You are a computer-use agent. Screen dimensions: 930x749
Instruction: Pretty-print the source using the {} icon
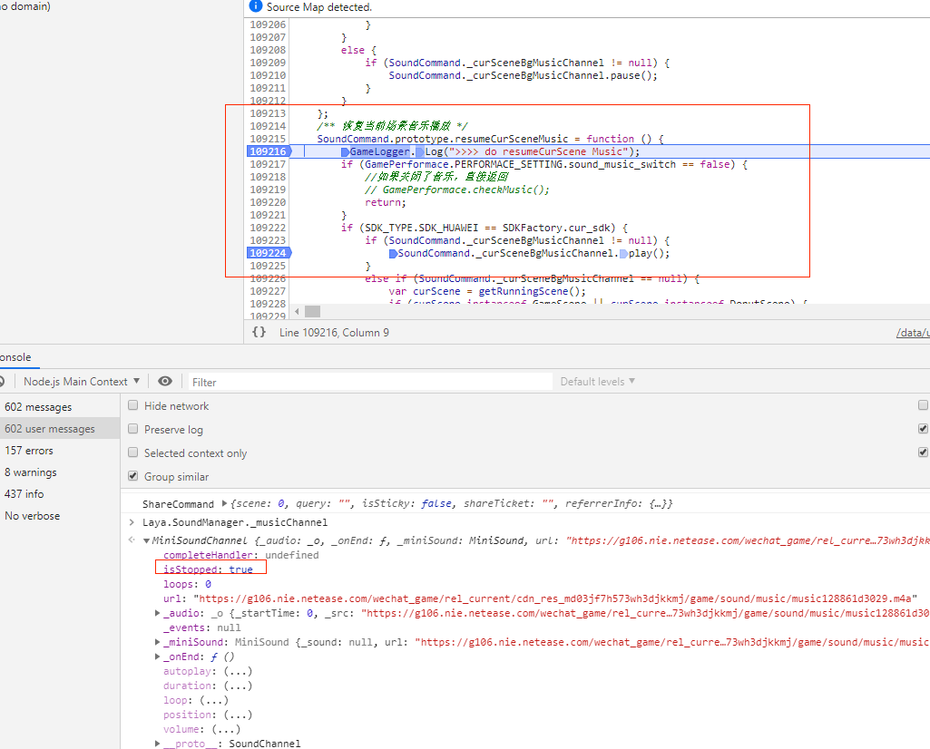click(x=259, y=332)
